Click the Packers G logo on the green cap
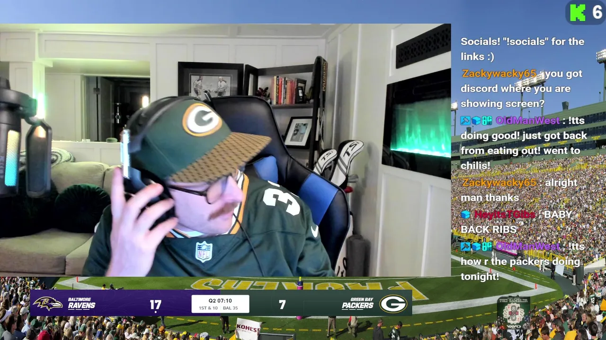This screenshot has height=340, width=606. click(x=202, y=119)
